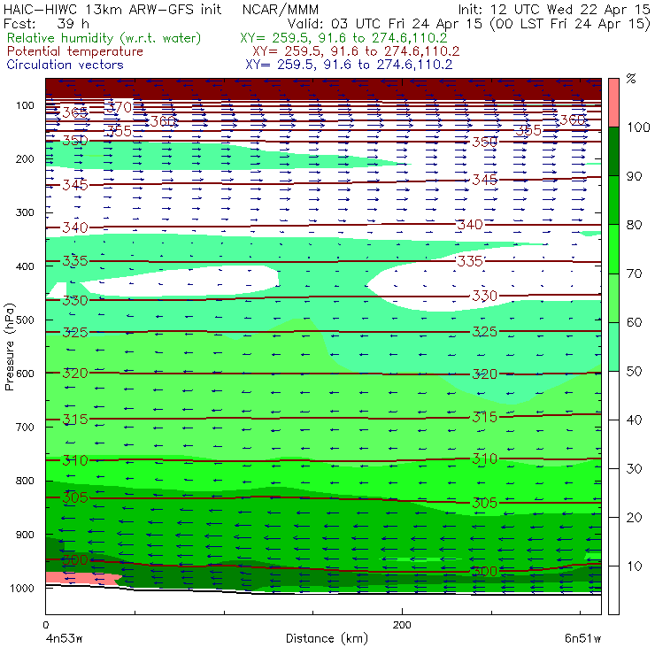This screenshot has height=655, width=655.
Task: Click the '1000' pressure axis tick label
Action: (x=22, y=589)
